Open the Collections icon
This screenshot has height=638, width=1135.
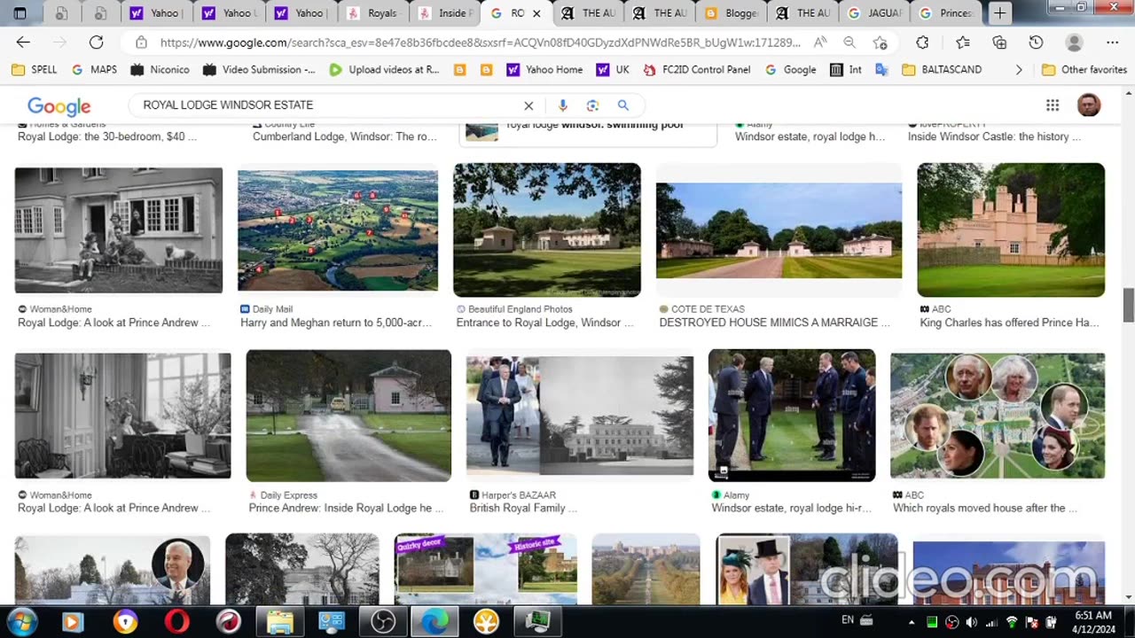pos(999,43)
